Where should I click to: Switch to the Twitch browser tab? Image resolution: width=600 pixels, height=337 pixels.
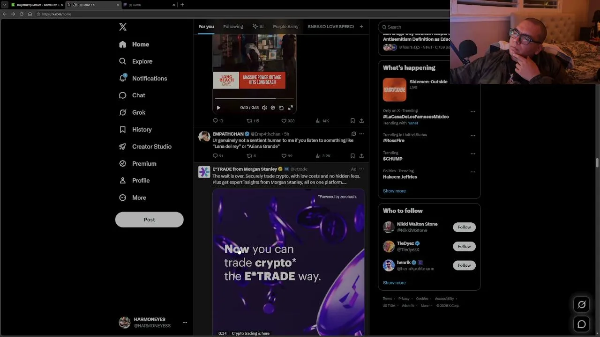tap(149, 5)
